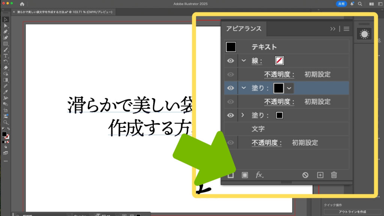Open fill color dropdown arrow beside black swatch
Image resolution: width=384 pixels, height=216 pixels.
[x=289, y=88]
